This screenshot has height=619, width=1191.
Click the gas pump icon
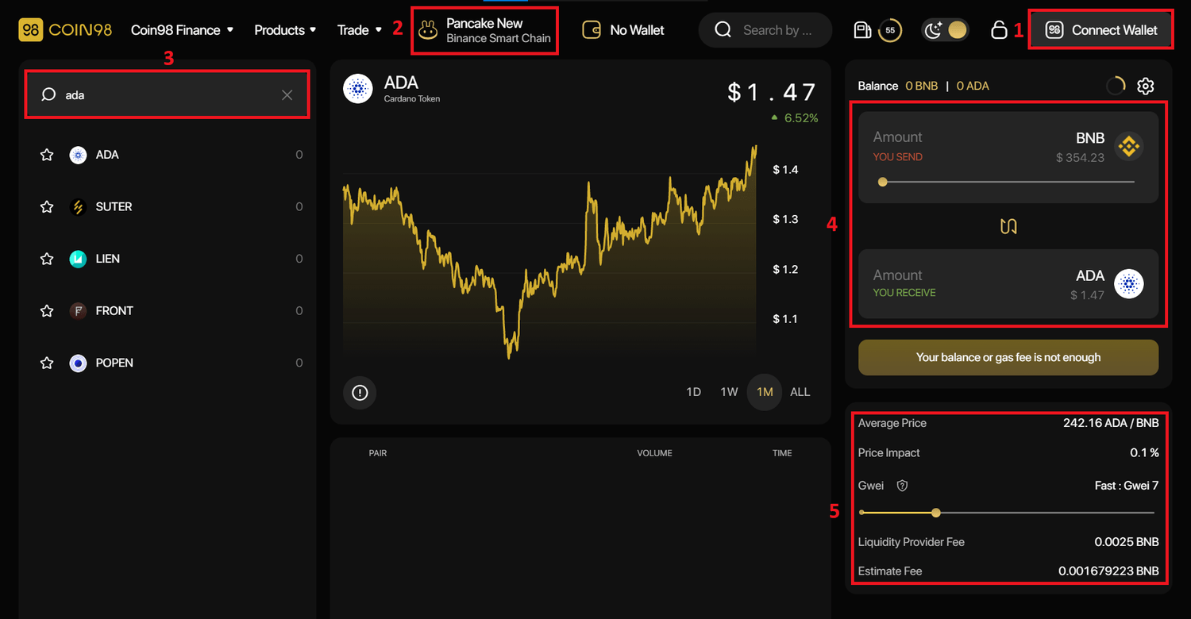click(862, 30)
